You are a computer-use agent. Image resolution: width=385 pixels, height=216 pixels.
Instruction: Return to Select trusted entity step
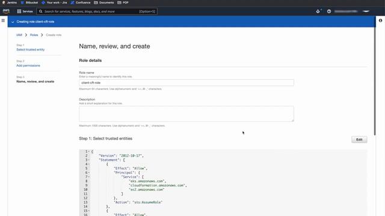click(31, 49)
